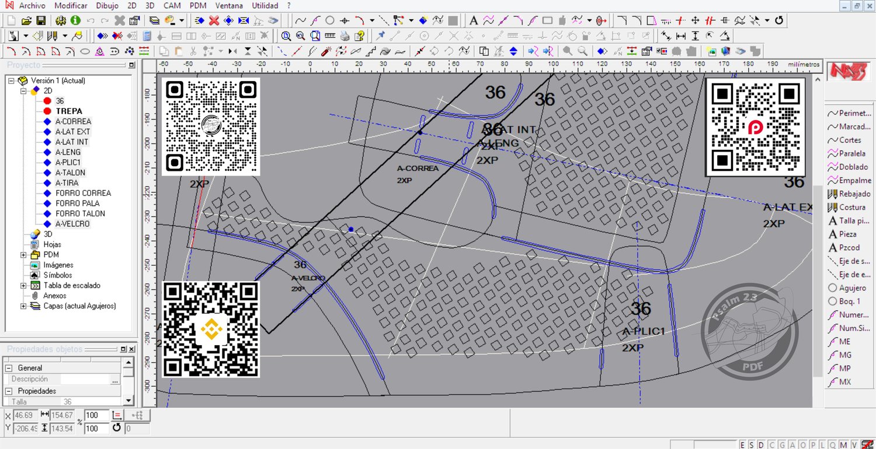Close the Propiedades objetos panel
The width and height of the screenshot is (876, 449).
pos(132,349)
